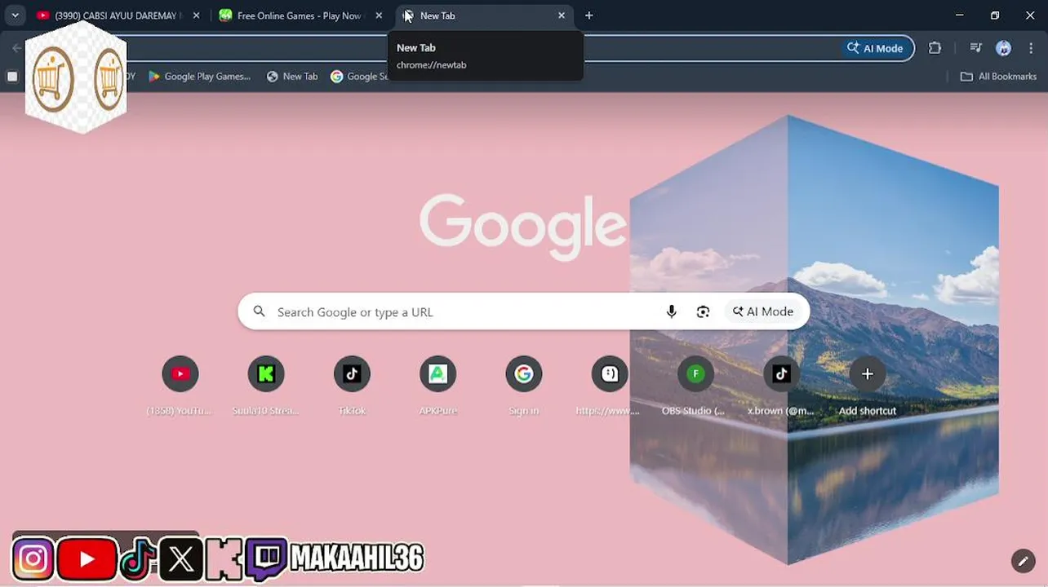This screenshot has height=587, width=1048.
Task: Click the Google logo
Action: pos(523,227)
